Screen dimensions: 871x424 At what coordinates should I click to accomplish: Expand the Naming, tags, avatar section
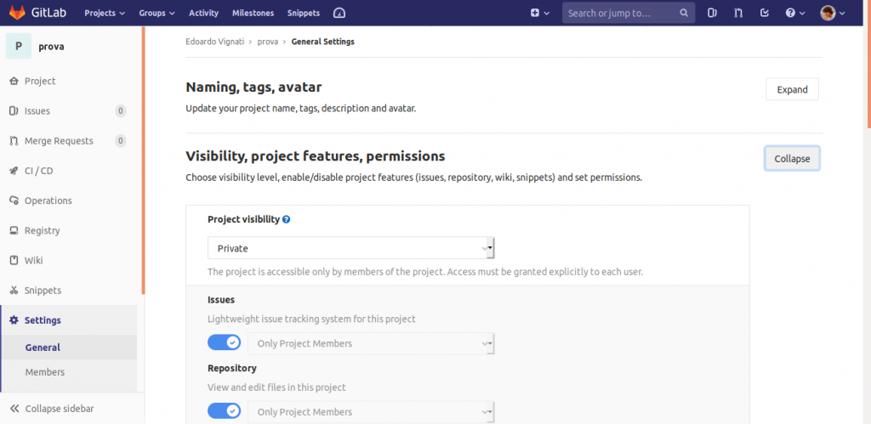pyautogui.click(x=792, y=89)
